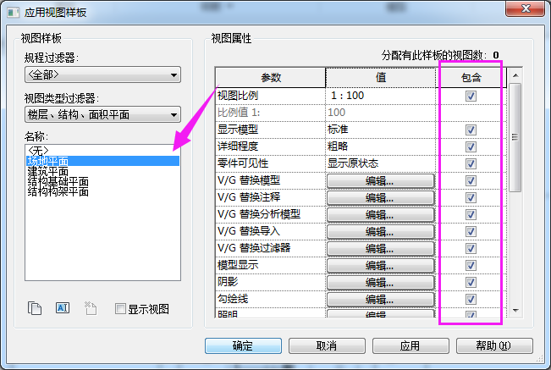Select 结构基础平面 template

coord(58,181)
